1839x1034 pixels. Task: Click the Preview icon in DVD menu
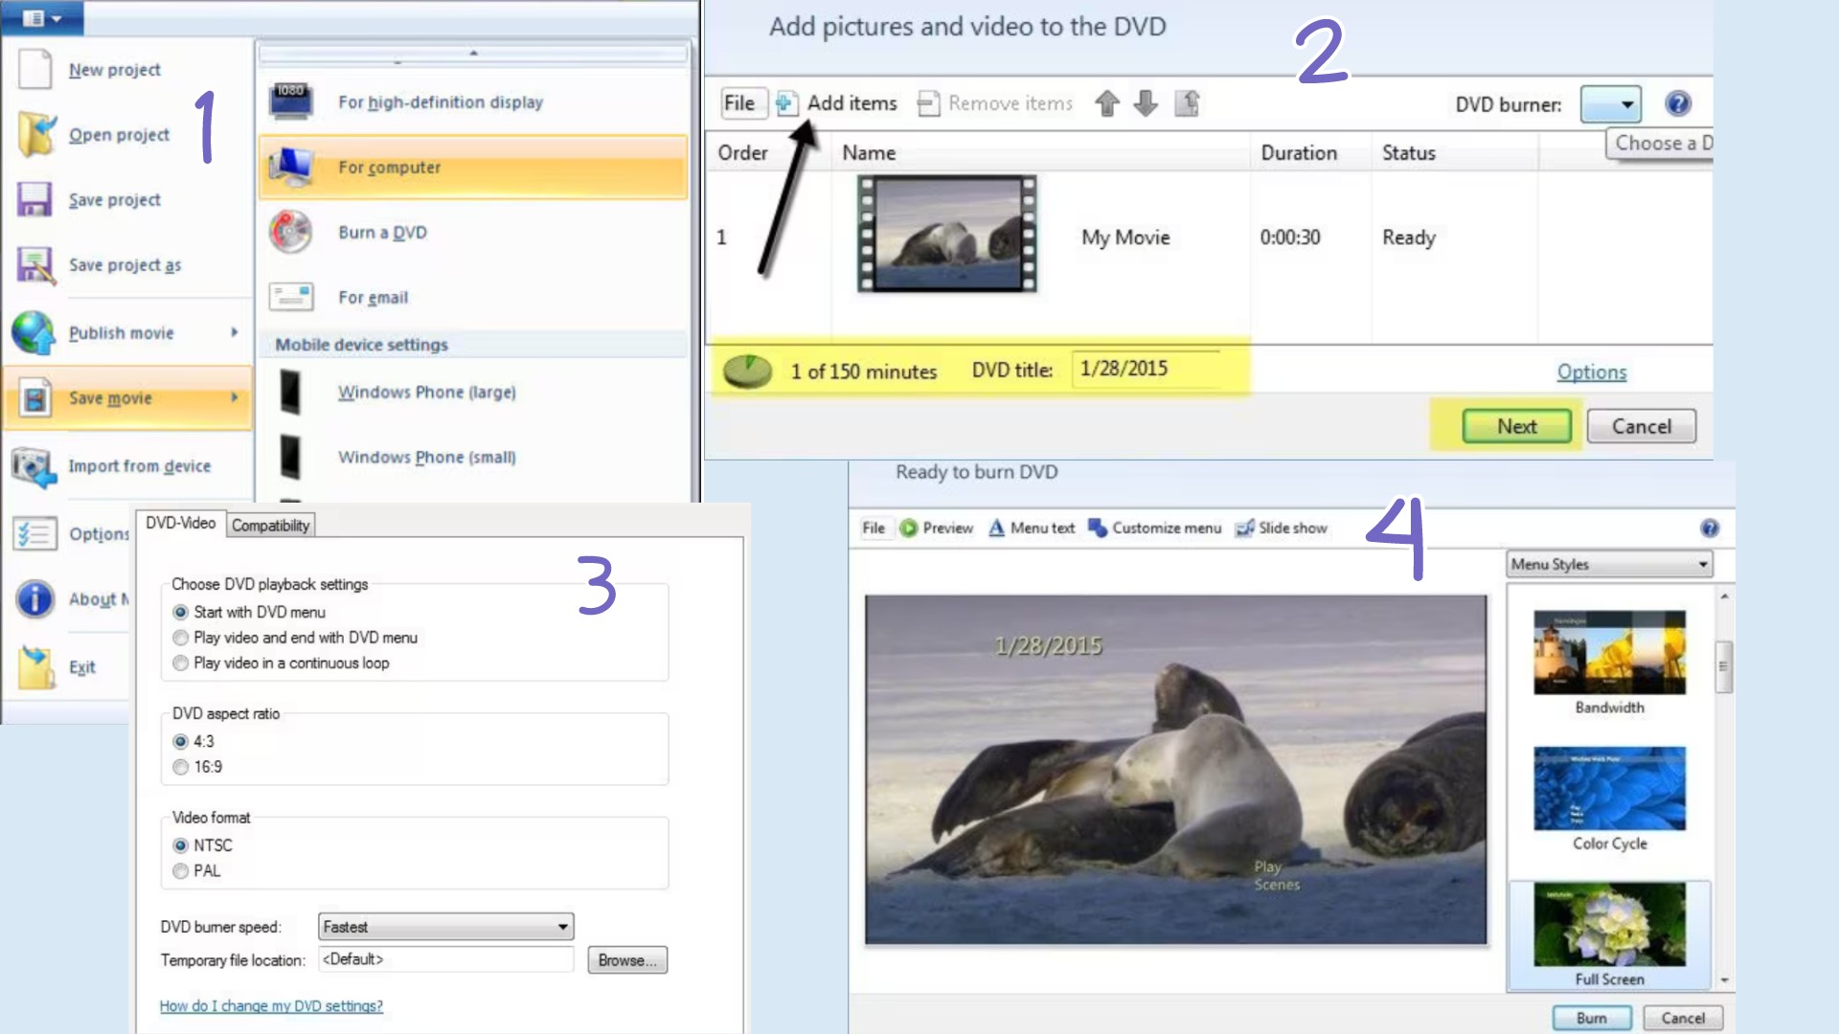(x=907, y=528)
